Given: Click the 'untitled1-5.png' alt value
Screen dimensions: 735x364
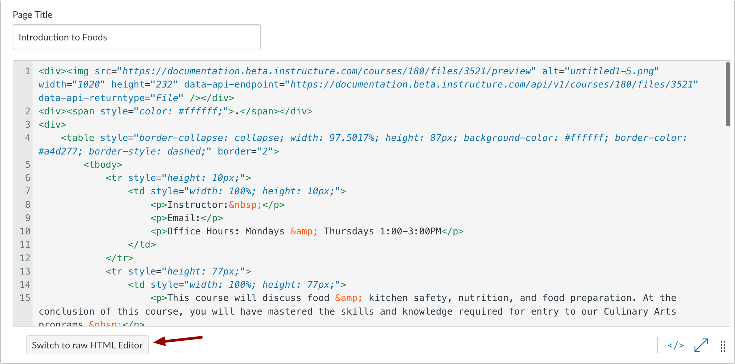Looking at the screenshot, I should coord(612,71).
